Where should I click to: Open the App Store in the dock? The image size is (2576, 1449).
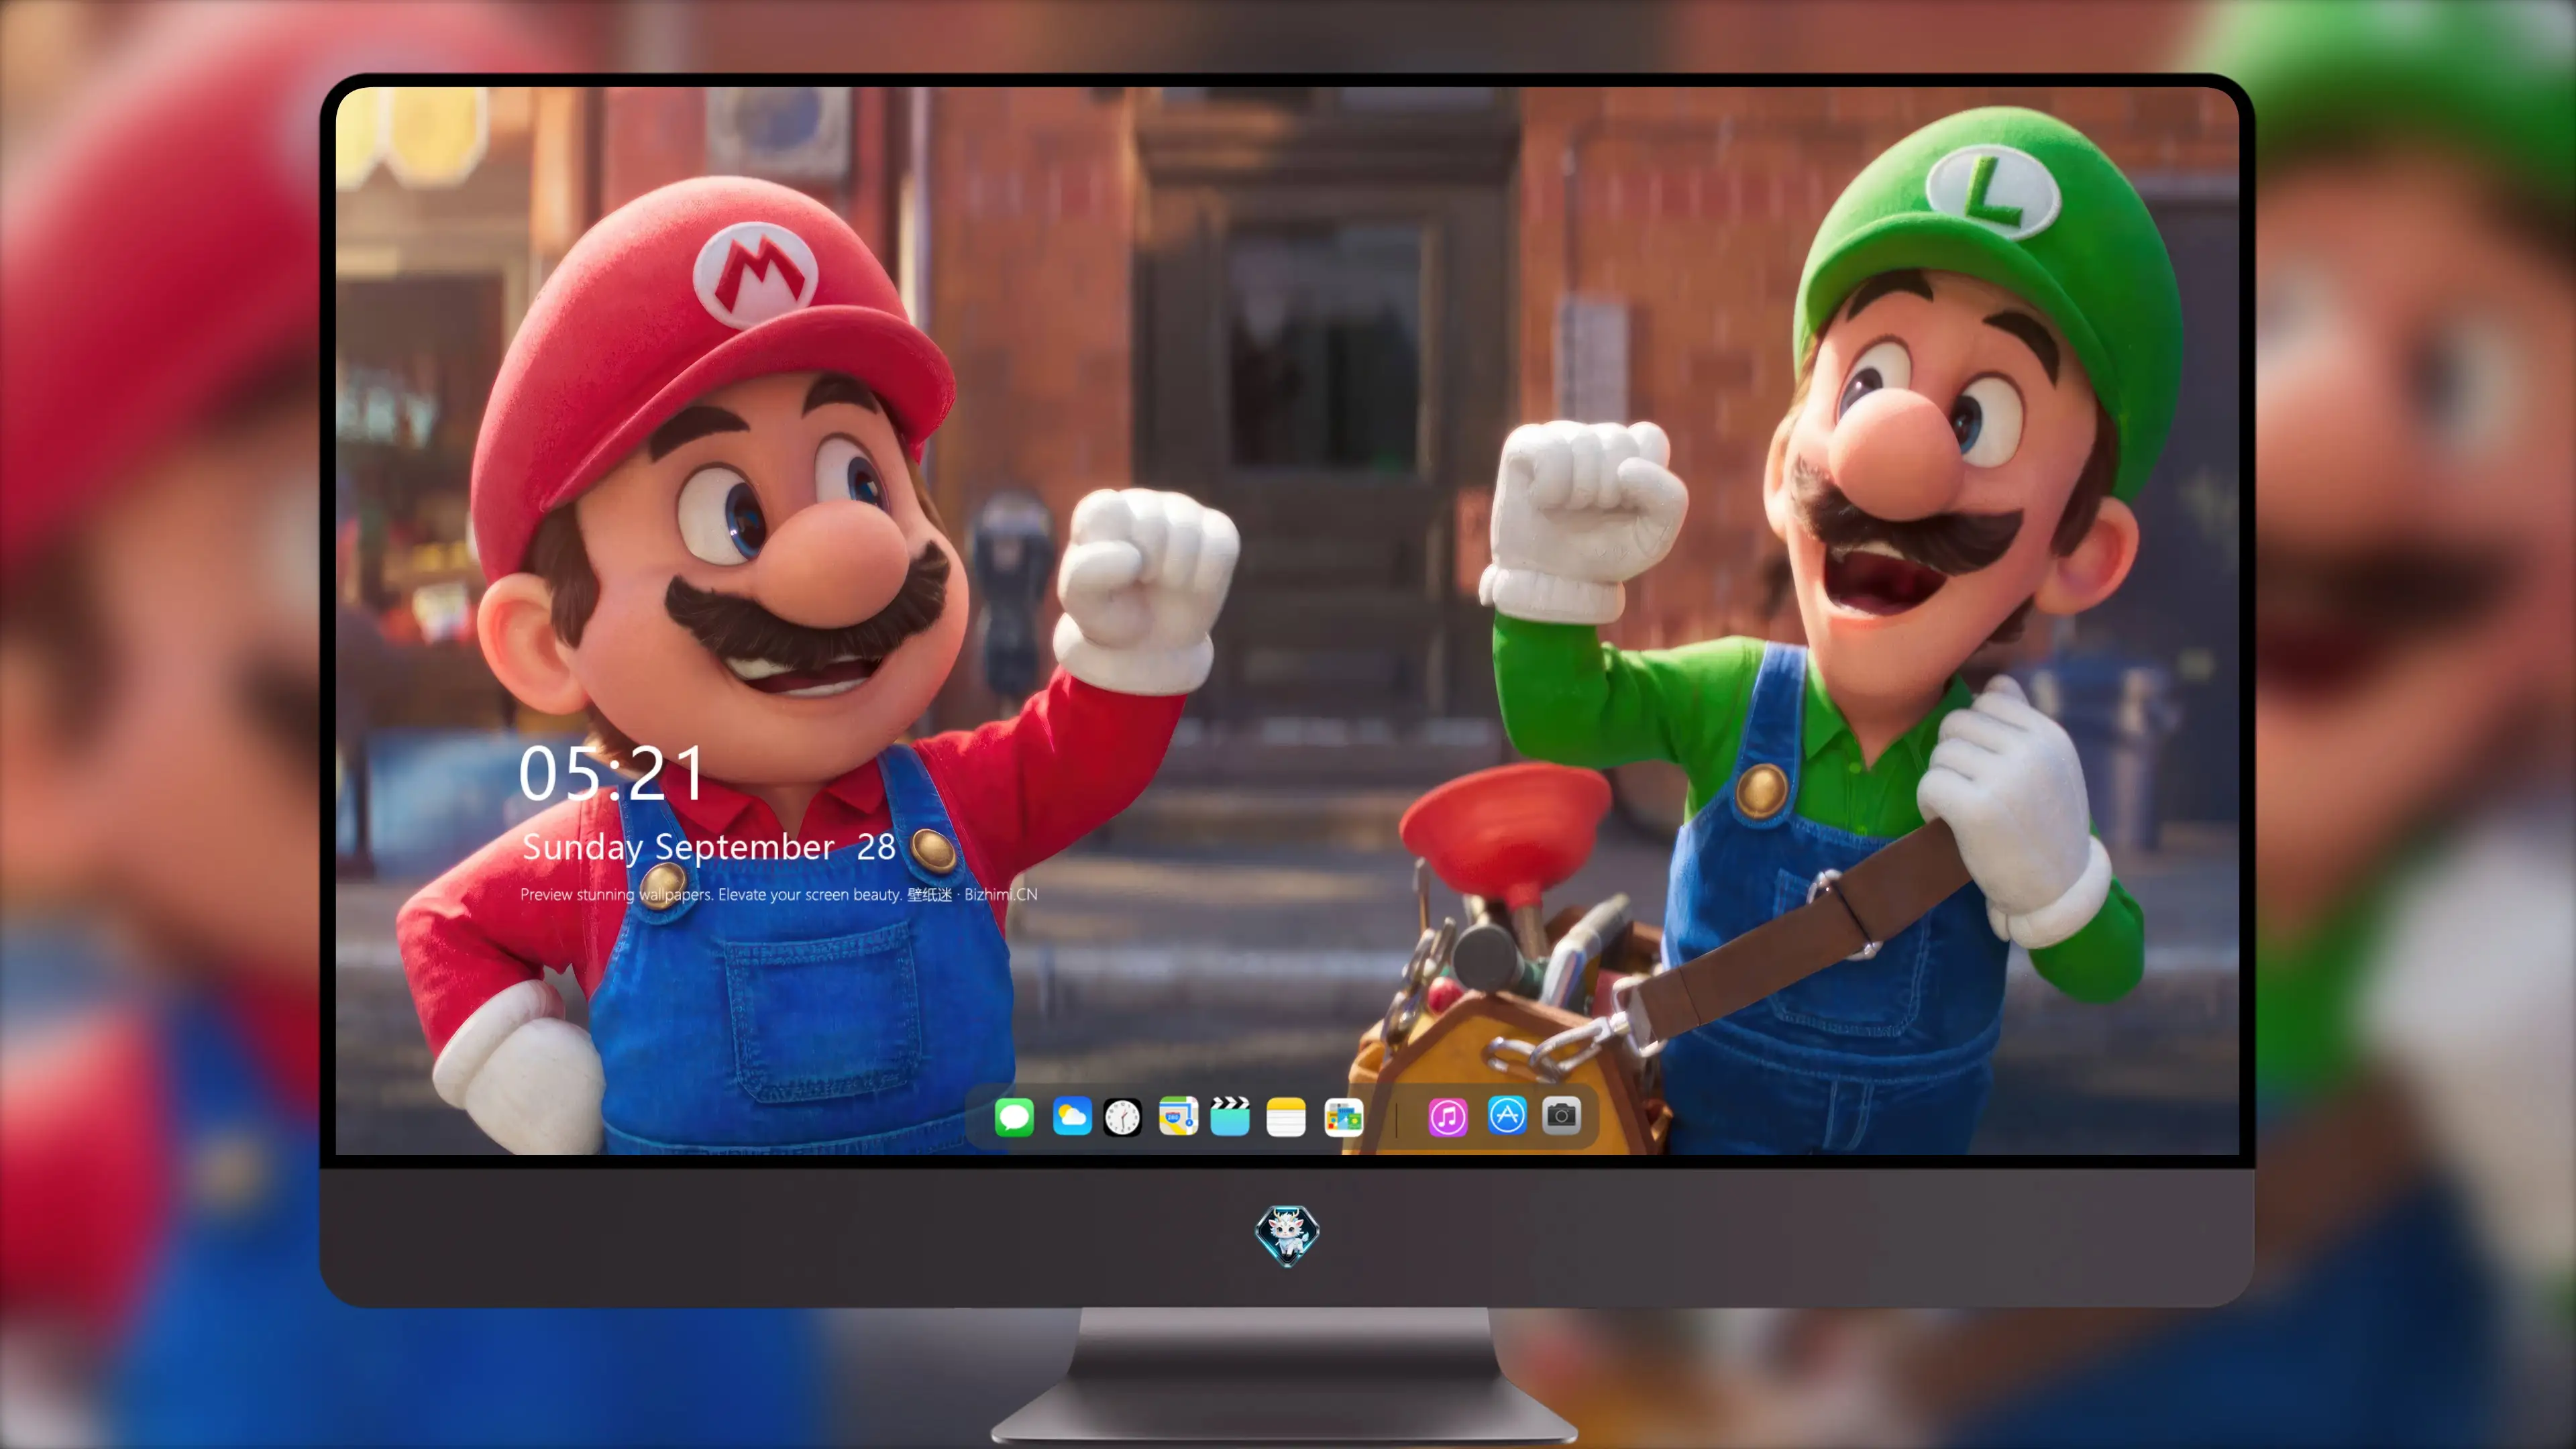[x=1506, y=1115]
